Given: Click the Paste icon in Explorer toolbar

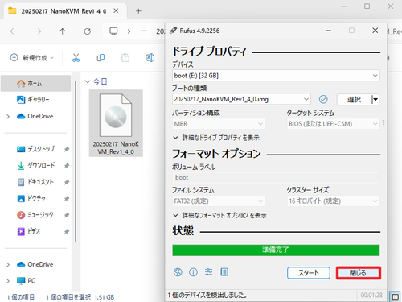Looking at the screenshot, I should pos(125,58).
